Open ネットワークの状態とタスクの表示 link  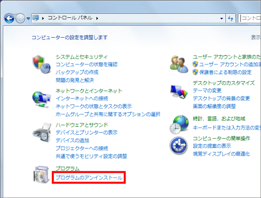[93, 106]
